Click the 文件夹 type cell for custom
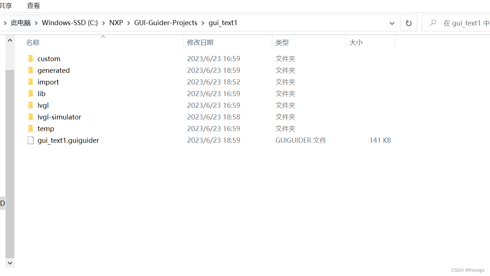This screenshot has width=490, height=276. (x=285, y=59)
